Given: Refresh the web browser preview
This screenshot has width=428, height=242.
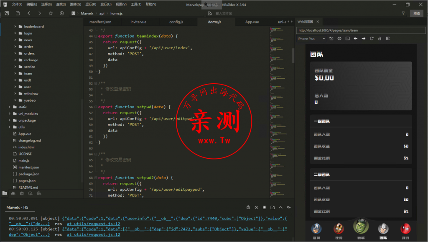Looking at the screenshot, I should pyautogui.click(x=372, y=39).
